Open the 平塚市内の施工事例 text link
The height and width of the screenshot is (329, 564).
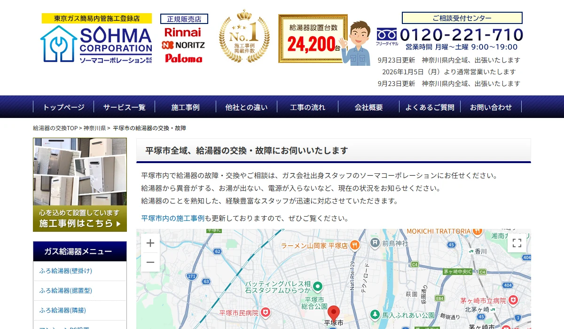click(173, 218)
